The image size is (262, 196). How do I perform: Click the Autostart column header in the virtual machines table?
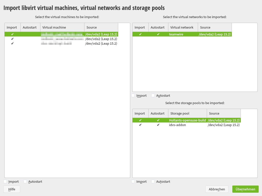coord(30,27)
